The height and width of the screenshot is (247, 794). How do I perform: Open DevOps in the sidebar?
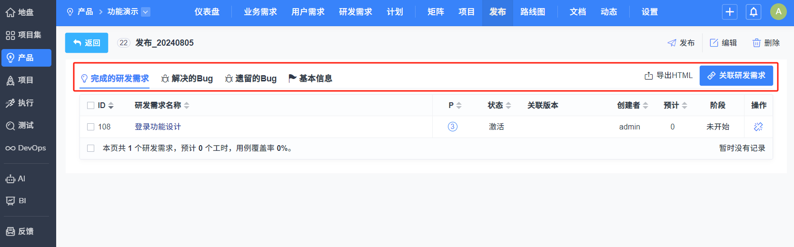(26, 148)
